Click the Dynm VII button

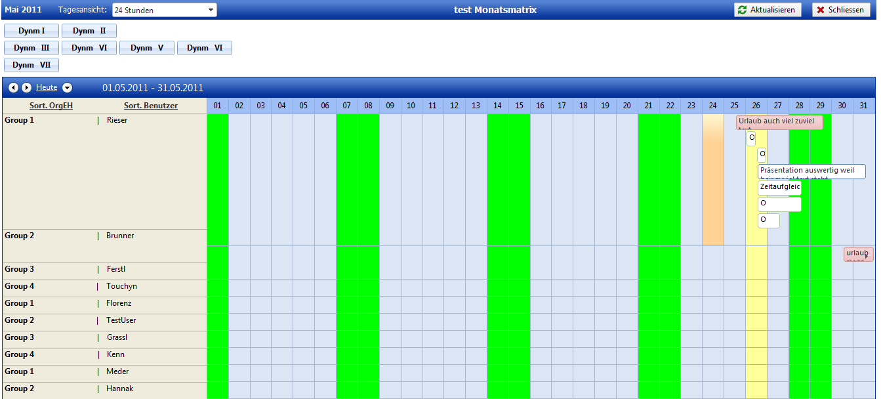click(x=31, y=65)
